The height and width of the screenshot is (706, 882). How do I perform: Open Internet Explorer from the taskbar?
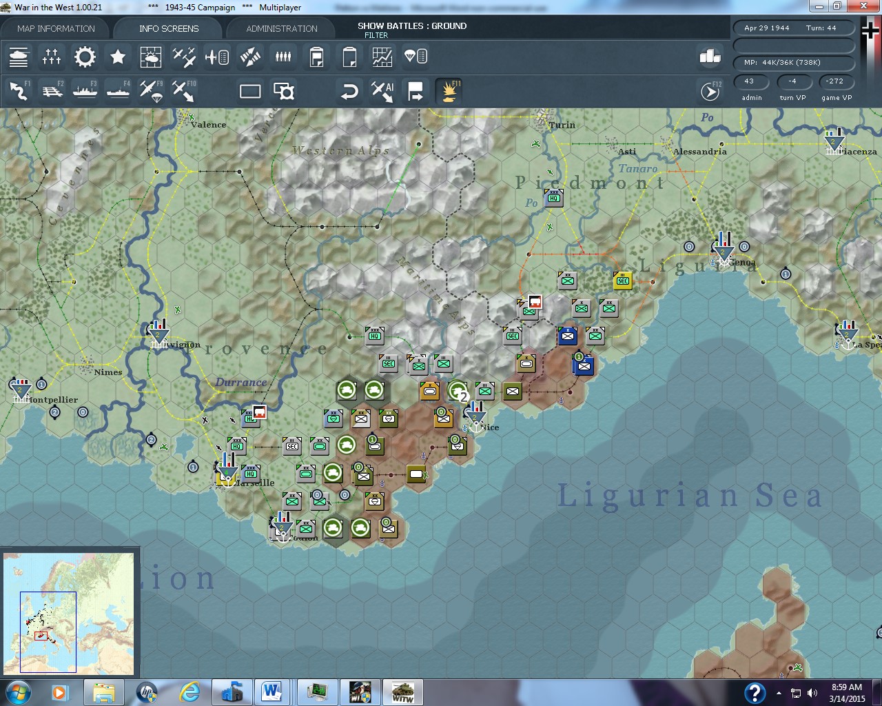tap(189, 692)
